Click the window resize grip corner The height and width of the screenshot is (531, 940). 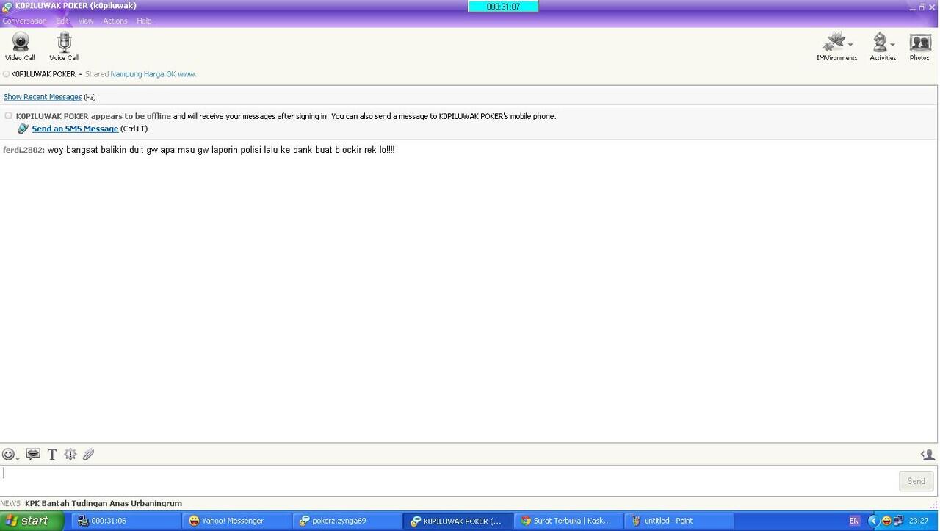click(934, 505)
